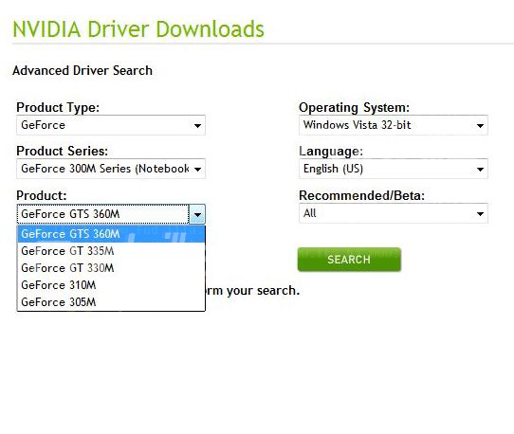Expand the Language dropdown arrow

point(480,170)
